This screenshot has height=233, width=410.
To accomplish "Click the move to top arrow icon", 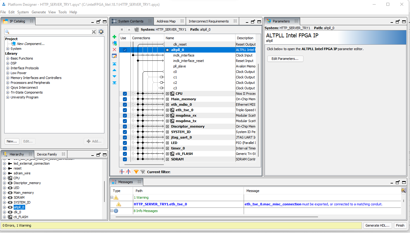I will point(114,64).
